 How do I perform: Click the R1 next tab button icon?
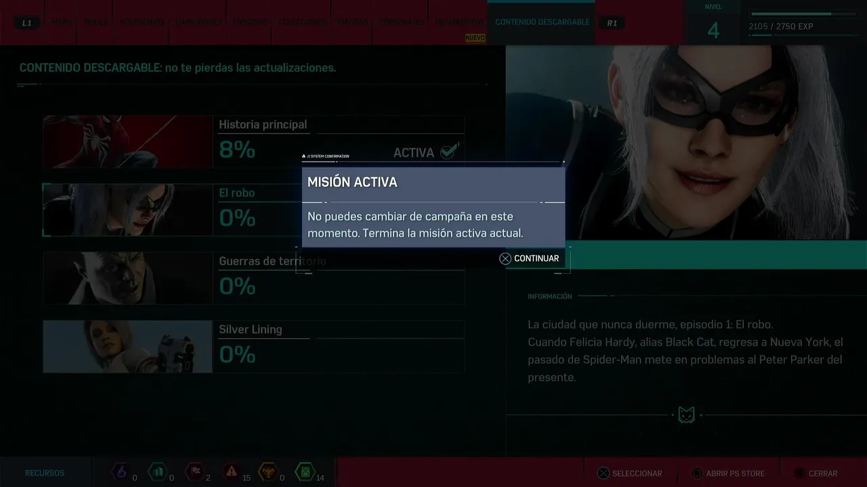pyautogui.click(x=612, y=23)
